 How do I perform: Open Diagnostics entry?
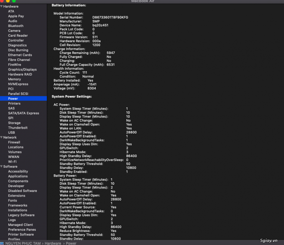[17, 45]
